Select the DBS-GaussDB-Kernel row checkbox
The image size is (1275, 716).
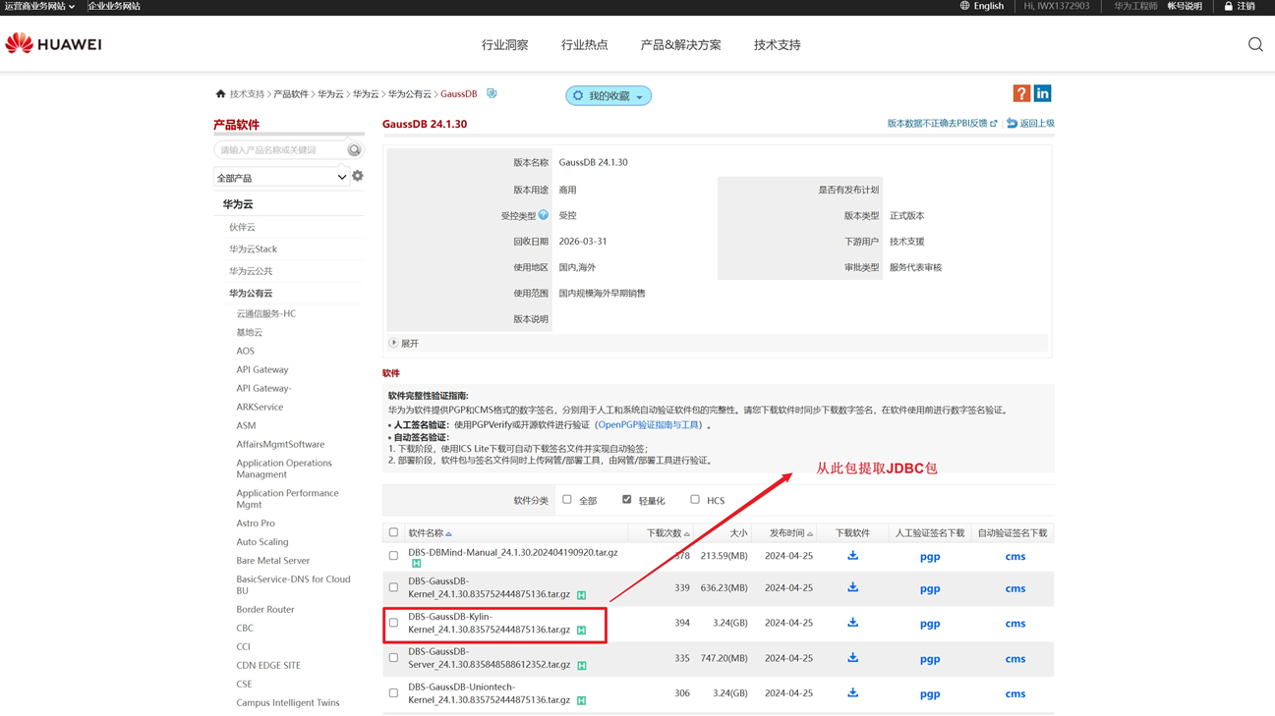point(394,587)
